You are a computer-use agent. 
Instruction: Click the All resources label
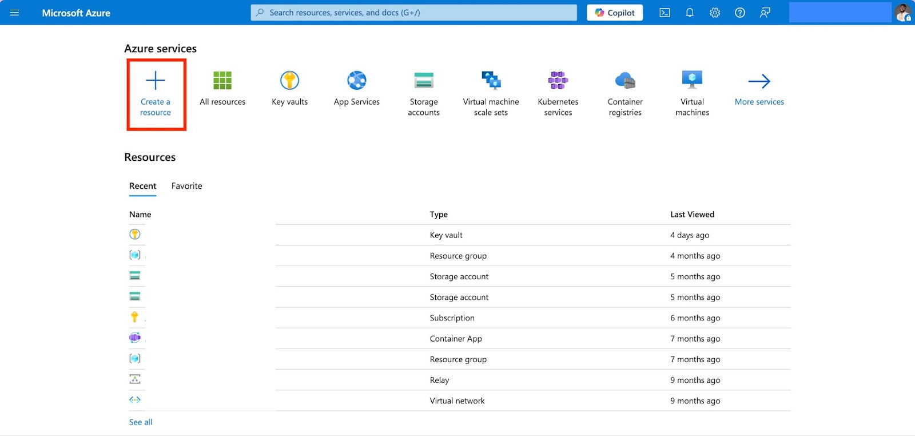pyautogui.click(x=222, y=102)
